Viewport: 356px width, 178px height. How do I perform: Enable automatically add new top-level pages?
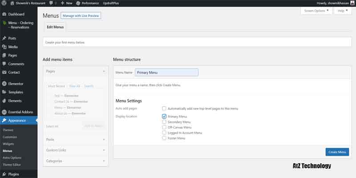pyautogui.click(x=164, y=109)
